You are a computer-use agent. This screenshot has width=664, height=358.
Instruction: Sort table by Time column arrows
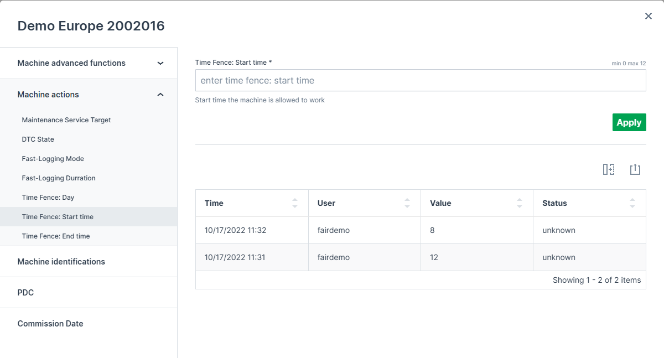(x=295, y=203)
